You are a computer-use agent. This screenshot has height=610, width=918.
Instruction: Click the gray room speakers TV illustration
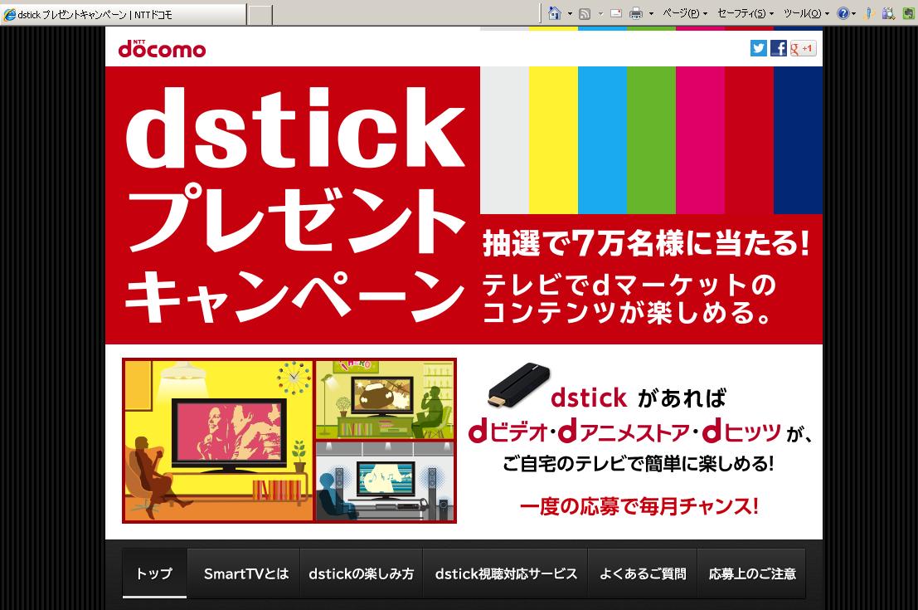[x=385, y=481]
